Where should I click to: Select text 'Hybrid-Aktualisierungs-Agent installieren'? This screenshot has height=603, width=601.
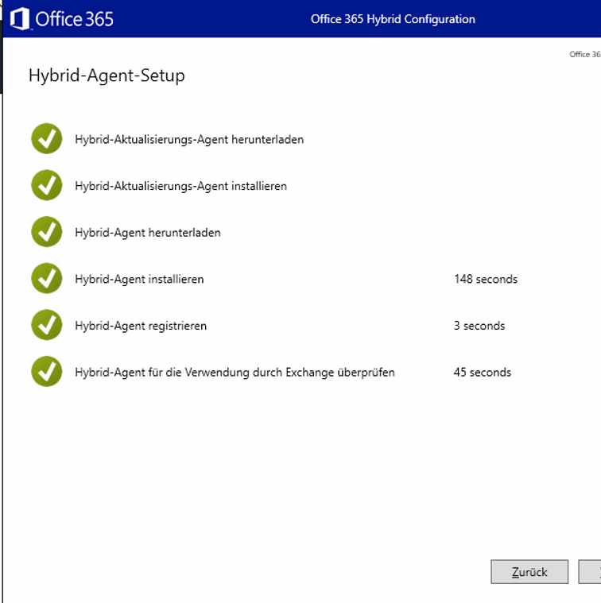tap(180, 186)
